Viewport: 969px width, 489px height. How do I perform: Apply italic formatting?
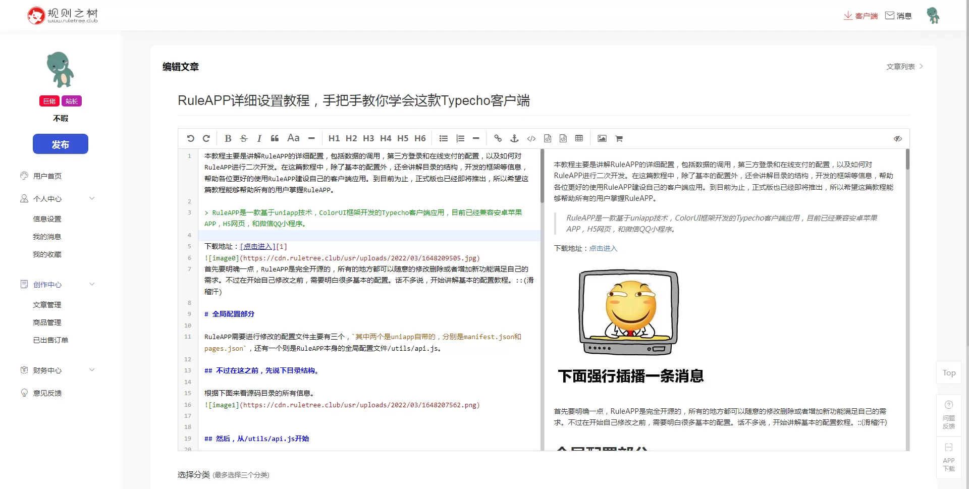coord(259,138)
